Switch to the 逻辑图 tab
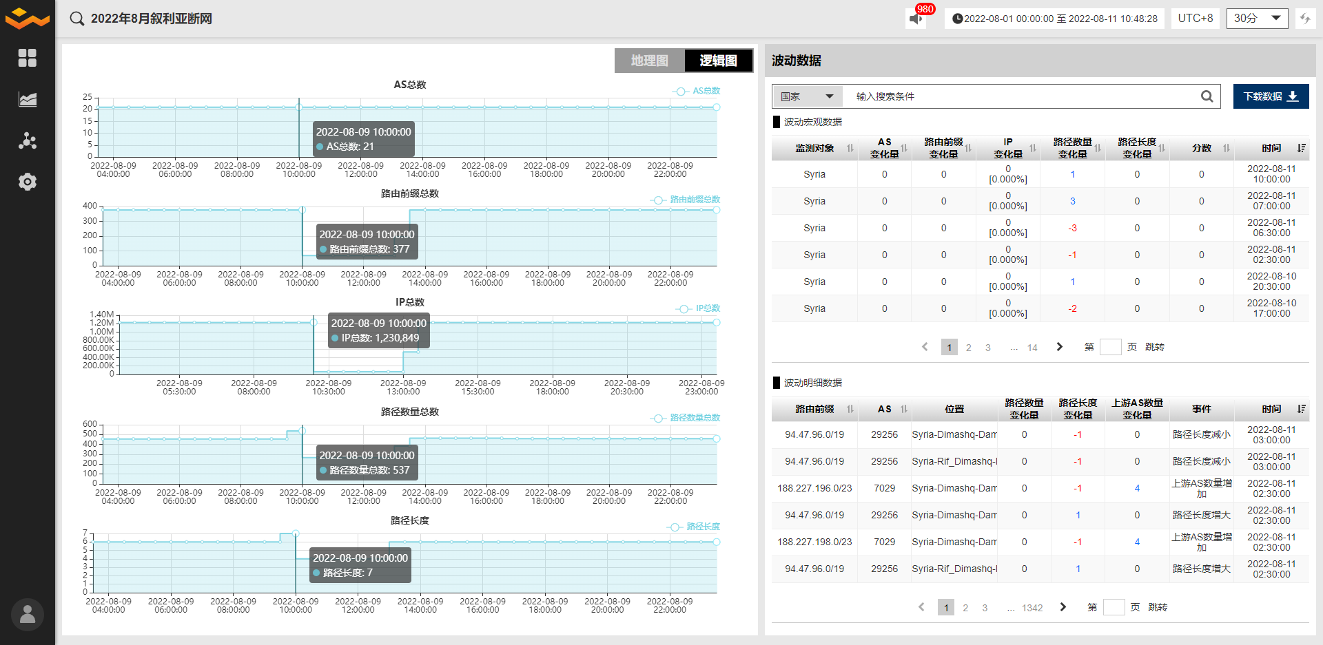1323x645 pixels. (x=718, y=61)
